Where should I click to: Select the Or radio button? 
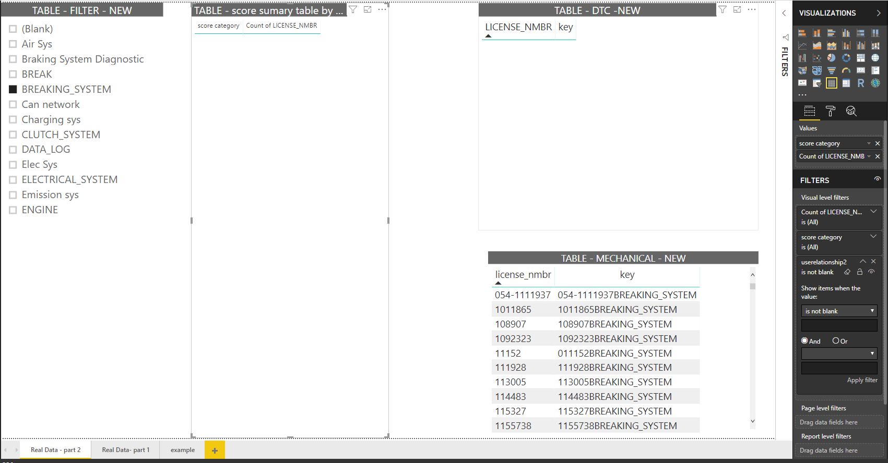coord(836,341)
